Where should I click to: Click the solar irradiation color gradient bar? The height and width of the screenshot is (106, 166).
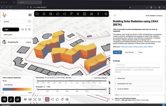(17, 89)
